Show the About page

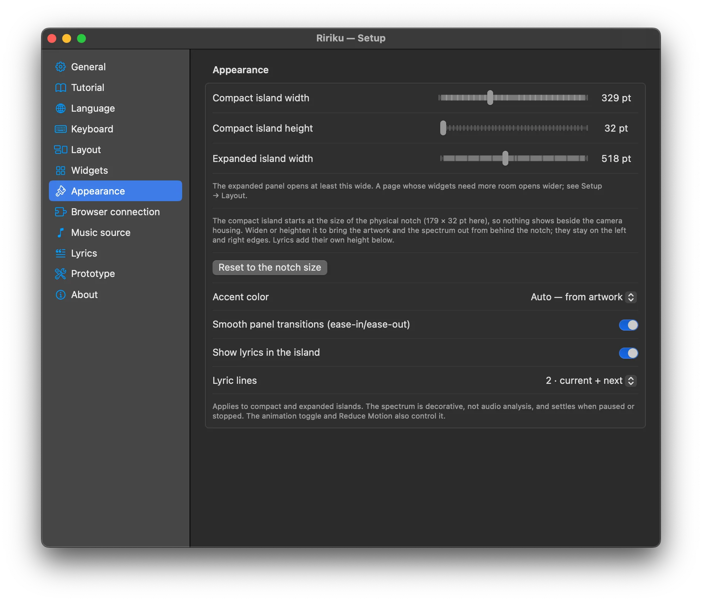tap(116, 295)
